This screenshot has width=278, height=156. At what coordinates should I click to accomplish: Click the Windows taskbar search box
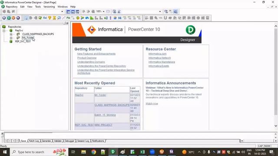[x=39, y=152]
